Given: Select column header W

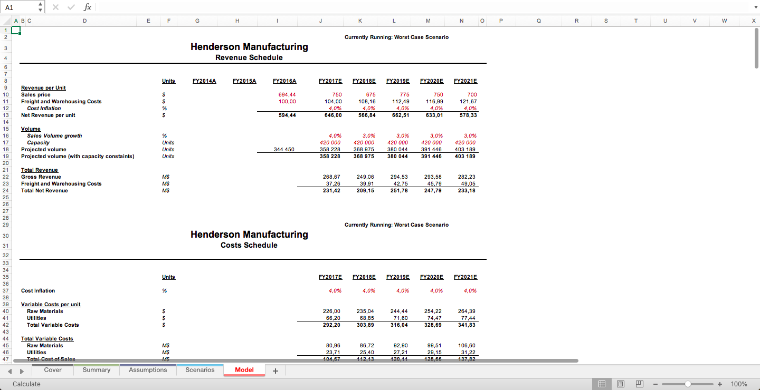Looking at the screenshot, I should (x=724, y=21).
